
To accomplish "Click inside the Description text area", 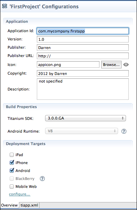I will pyautogui.click(x=83, y=89).
